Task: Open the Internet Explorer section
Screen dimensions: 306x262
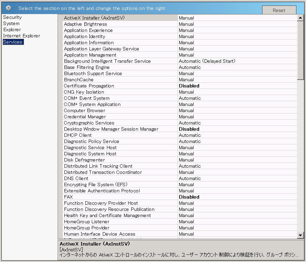Action: [22, 36]
